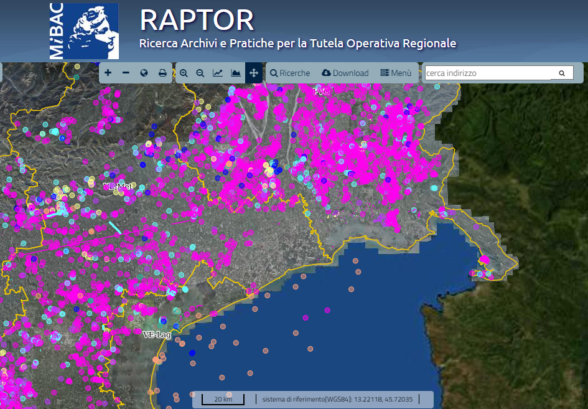Expand the Menù panel
Viewport: 588px width, 409px height.
(x=396, y=73)
